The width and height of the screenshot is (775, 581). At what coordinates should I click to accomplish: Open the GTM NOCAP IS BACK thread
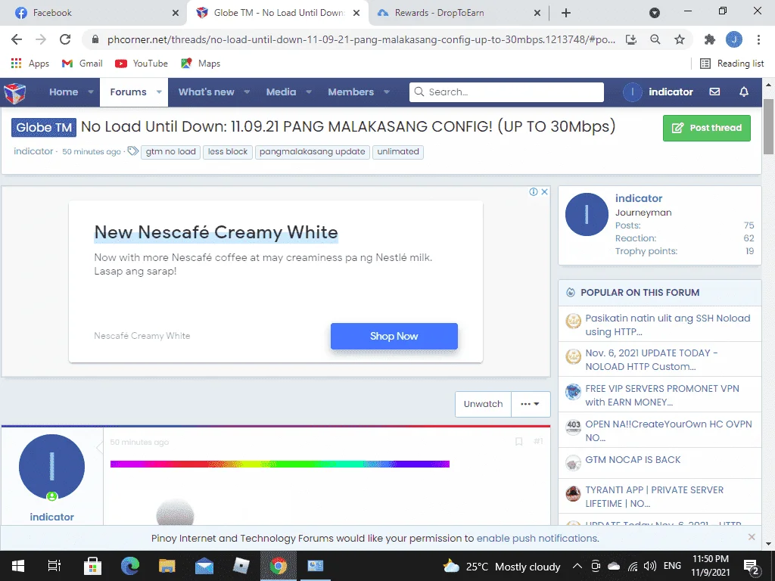coord(633,459)
